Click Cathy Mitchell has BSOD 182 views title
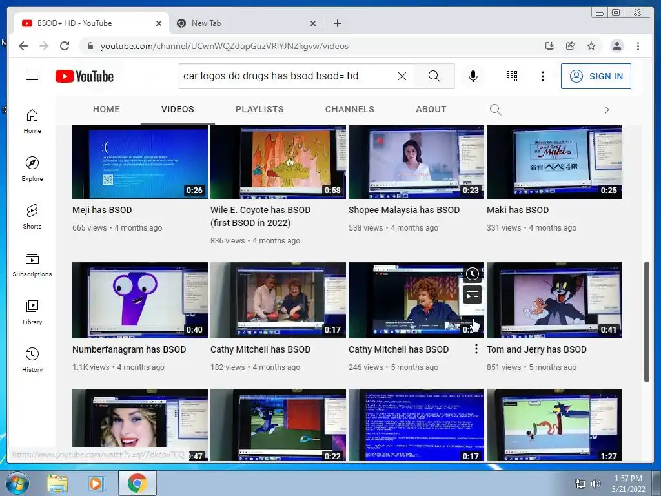The image size is (661, 496). pos(261,349)
